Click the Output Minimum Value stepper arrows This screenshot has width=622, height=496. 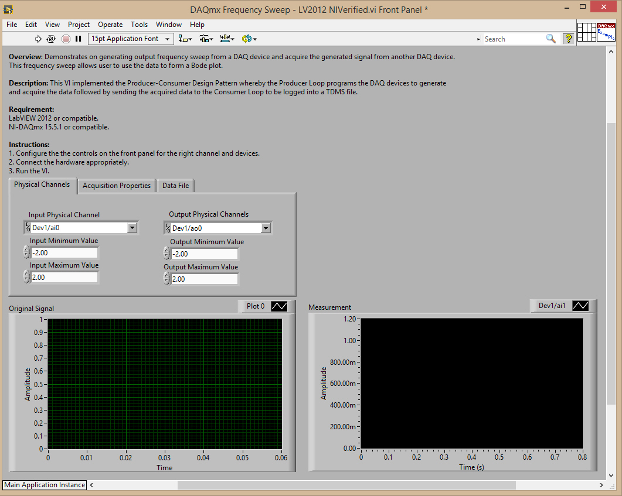167,254
